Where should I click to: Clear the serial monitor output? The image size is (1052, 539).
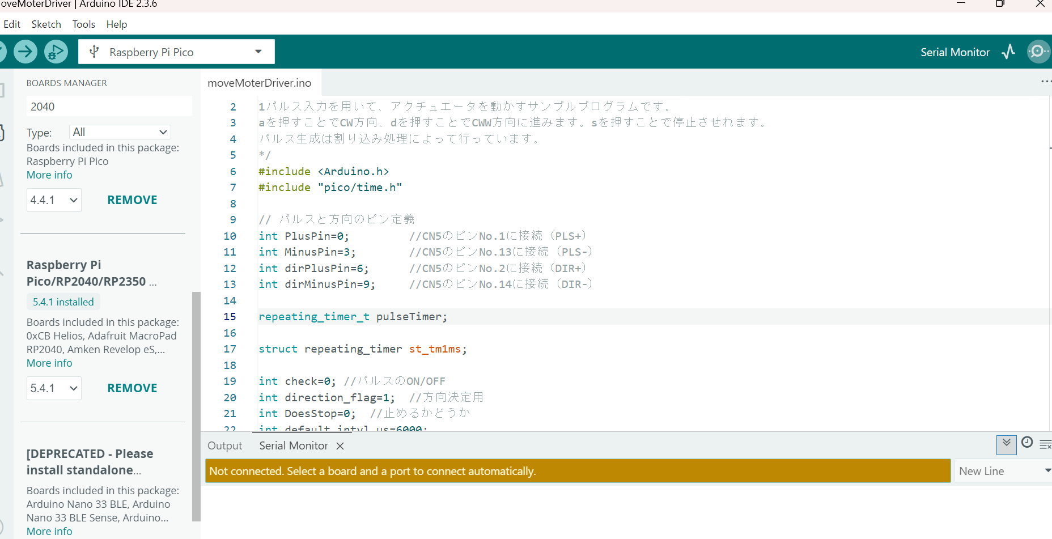pyautogui.click(x=1045, y=444)
